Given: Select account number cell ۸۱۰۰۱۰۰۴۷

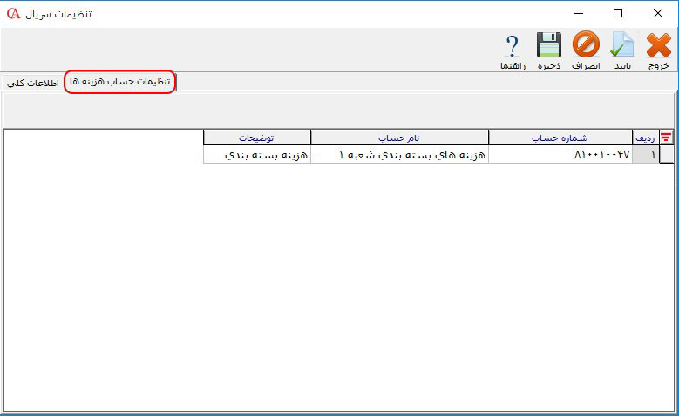Looking at the screenshot, I should point(560,154).
